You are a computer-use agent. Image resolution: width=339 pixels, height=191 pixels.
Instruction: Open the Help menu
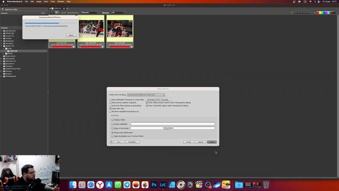pyautogui.click(x=68, y=2)
